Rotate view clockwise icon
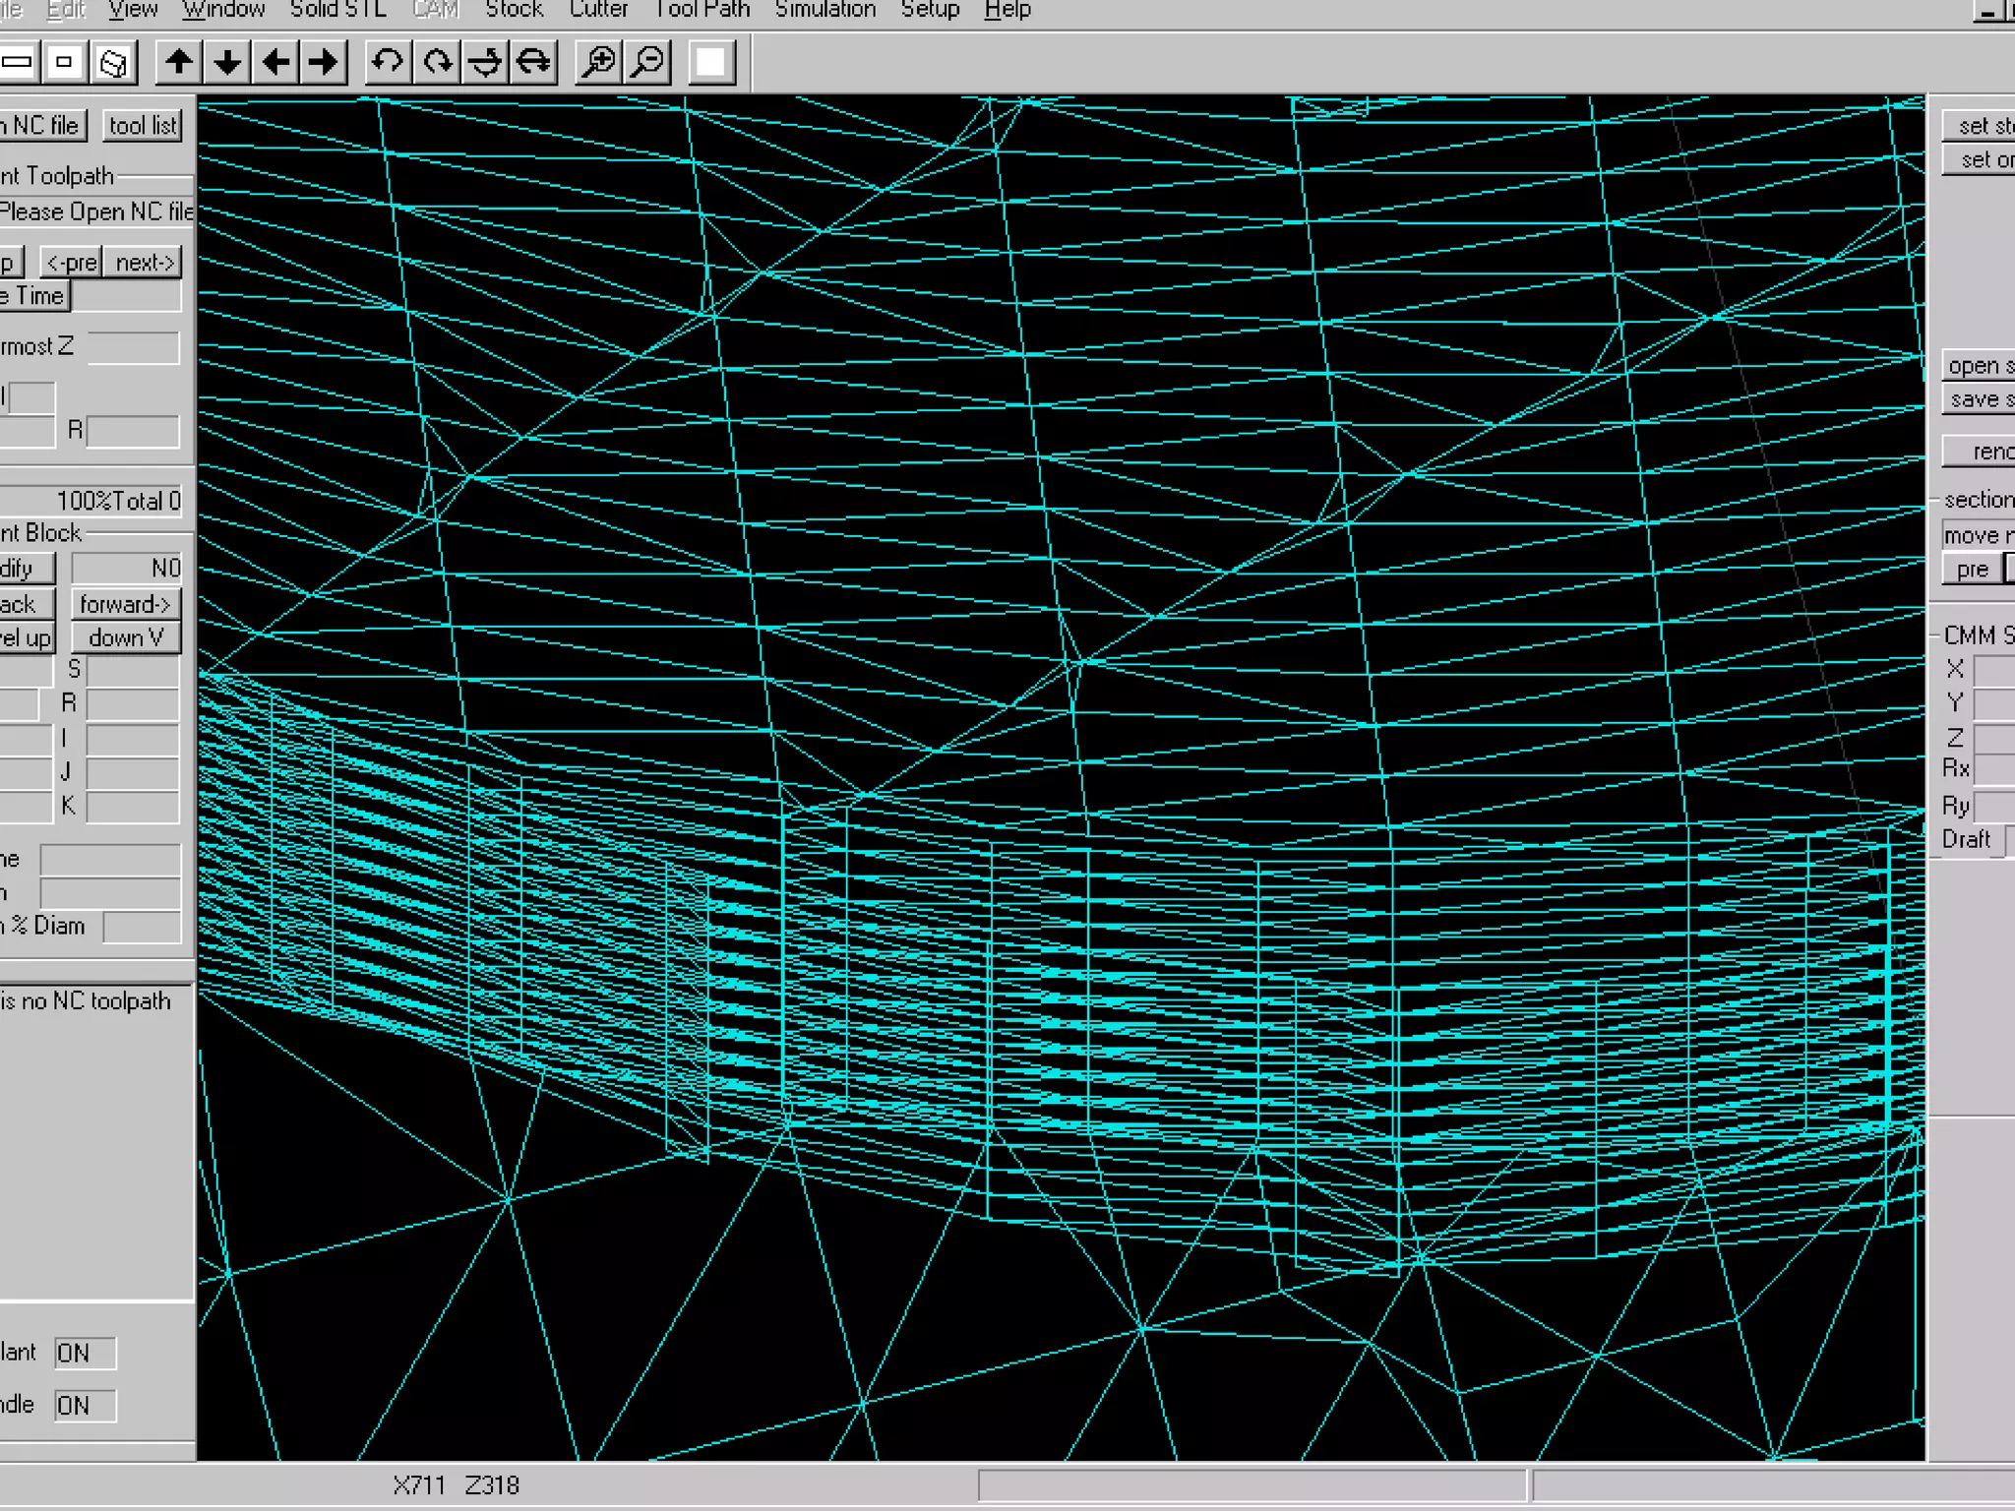Viewport: 2015px width, 1511px height. (437, 63)
